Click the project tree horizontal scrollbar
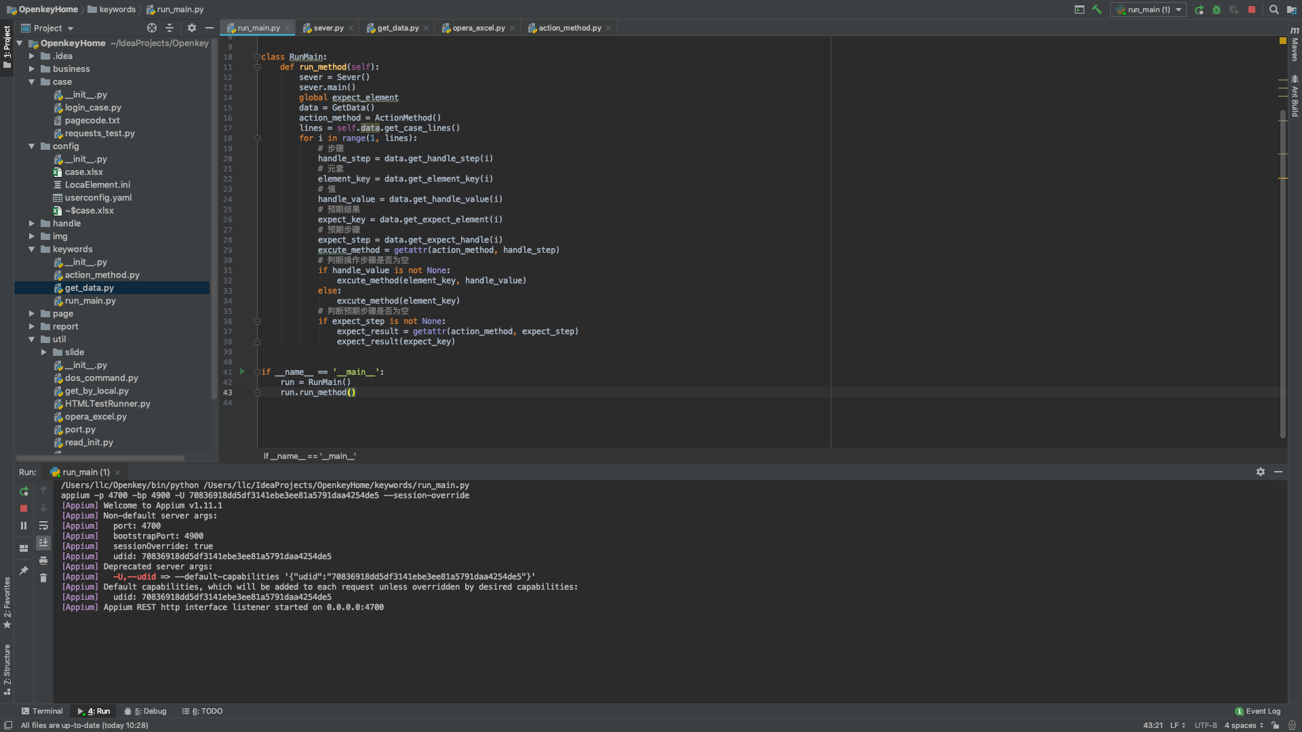 click(x=100, y=458)
